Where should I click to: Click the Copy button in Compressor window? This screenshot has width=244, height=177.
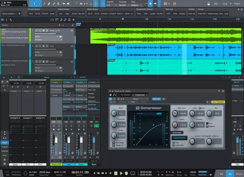coord(133,102)
